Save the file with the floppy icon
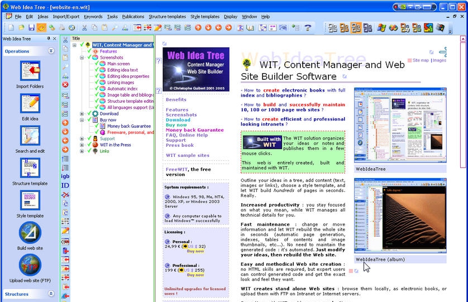This screenshot has width=468, height=302. click(31, 28)
